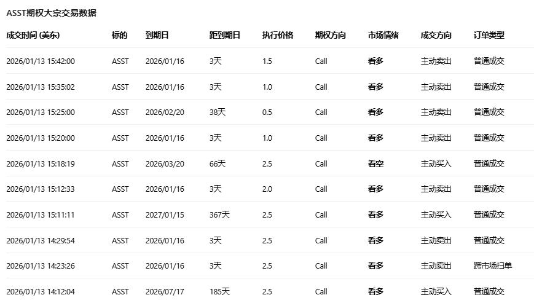Select the 66天 days-to-expiry cell
This screenshot has height=303, width=534.
click(x=218, y=163)
